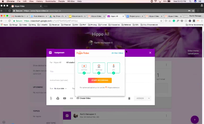Open the View Videos link
The height and width of the screenshot is (124, 204).
117,53
